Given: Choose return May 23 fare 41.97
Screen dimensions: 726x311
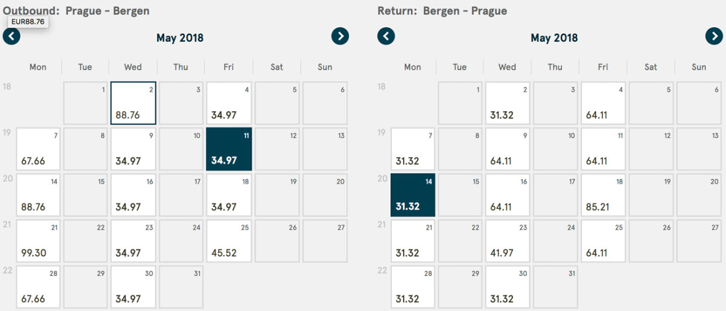Looking at the screenshot, I should pos(508,240).
